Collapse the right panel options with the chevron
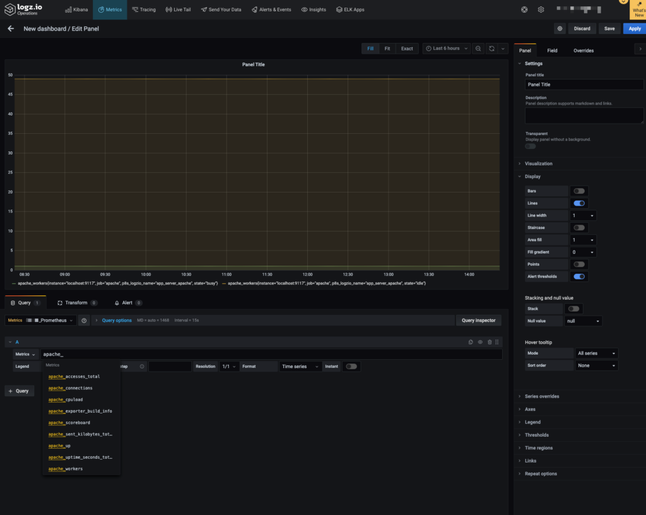This screenshot has height=515, width=646. tap(640, 49)
